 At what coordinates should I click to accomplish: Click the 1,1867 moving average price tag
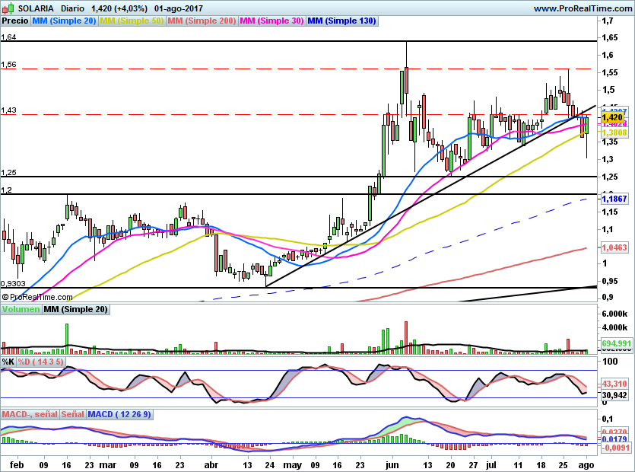(614, 199)
